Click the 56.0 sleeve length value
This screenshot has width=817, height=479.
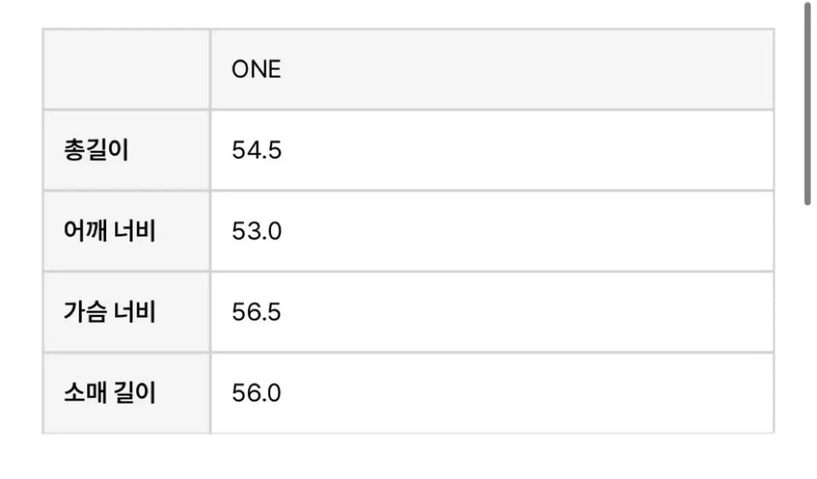coord(256,393)
